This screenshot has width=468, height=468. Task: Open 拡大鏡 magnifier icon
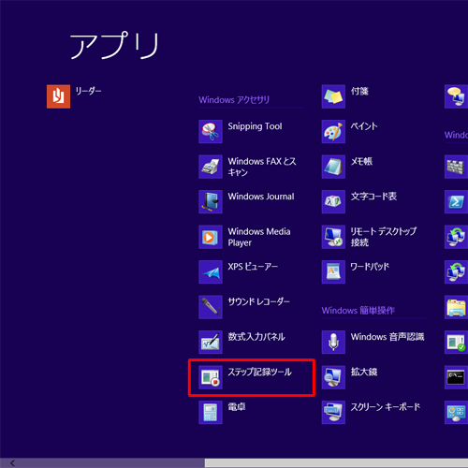point(333,377)
